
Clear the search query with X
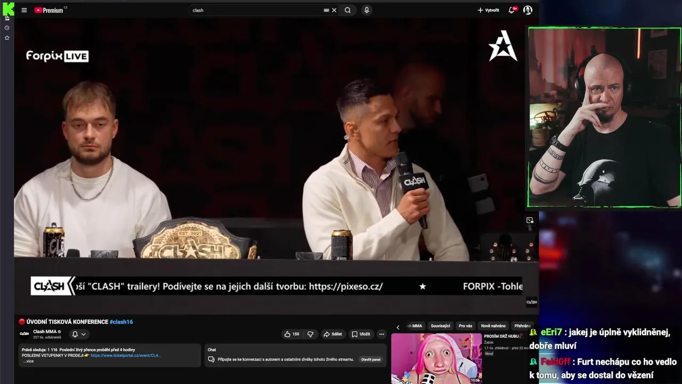click(334, 10)
